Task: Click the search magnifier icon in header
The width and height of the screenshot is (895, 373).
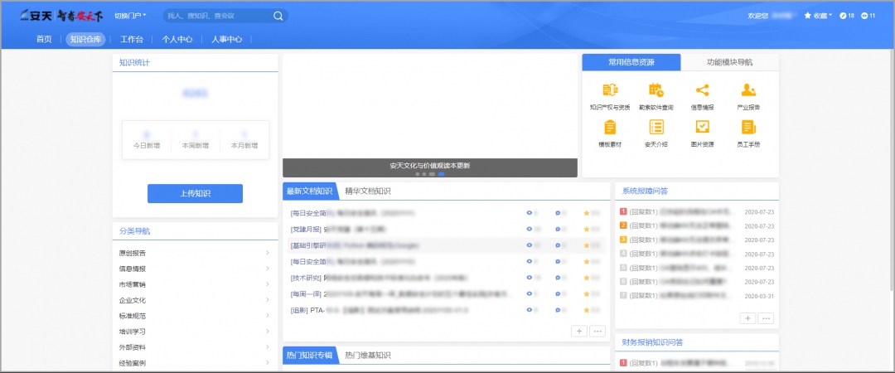Action: pos(278,16)
